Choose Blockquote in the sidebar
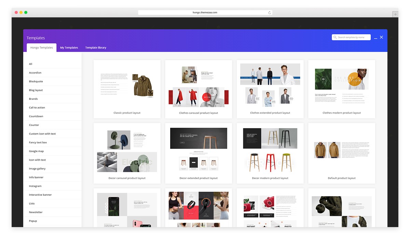This screenshot has height=239, width=410. tap(52, 81)
